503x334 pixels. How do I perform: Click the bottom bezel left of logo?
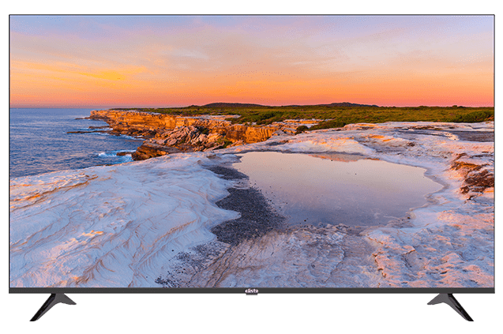click(126, 291)
